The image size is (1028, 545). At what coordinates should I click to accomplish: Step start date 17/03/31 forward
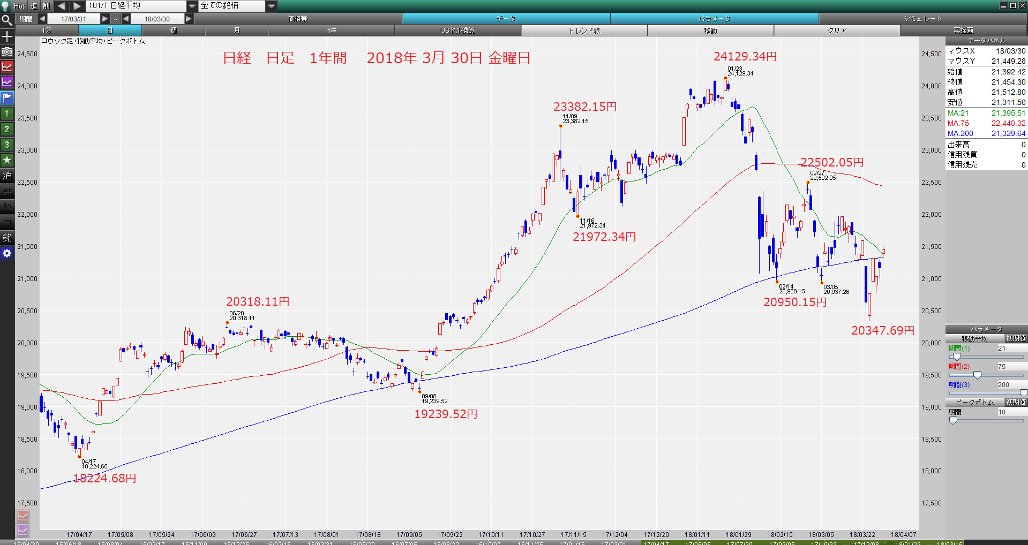pyautogui.click(x=105, y=19)
